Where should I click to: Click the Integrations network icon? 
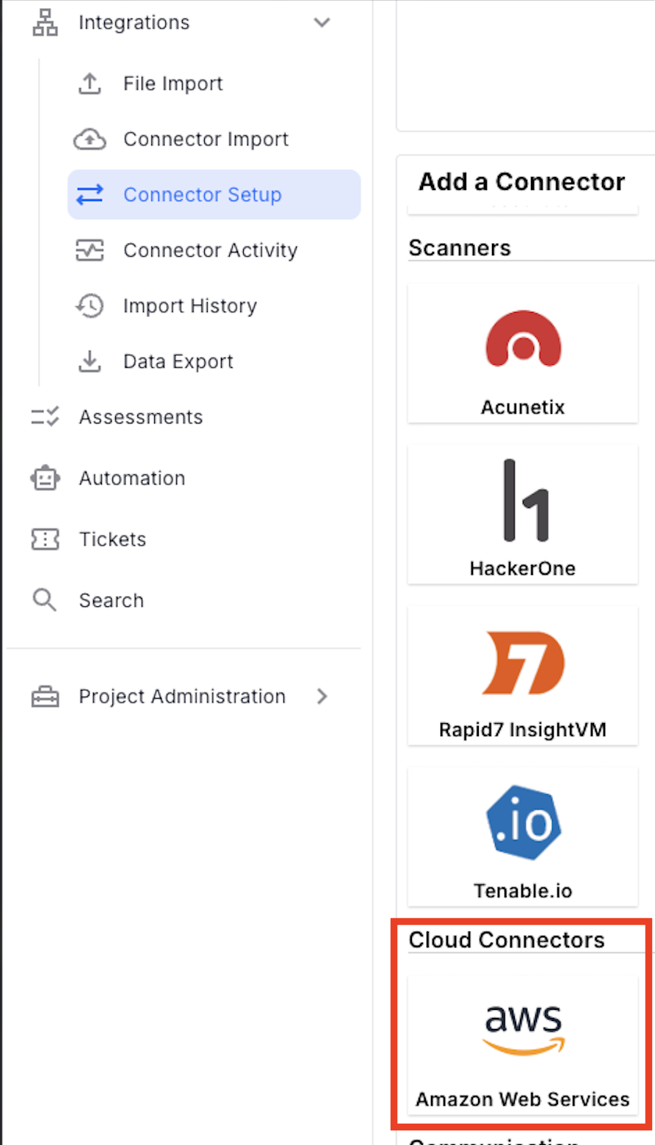coord(46,23)
